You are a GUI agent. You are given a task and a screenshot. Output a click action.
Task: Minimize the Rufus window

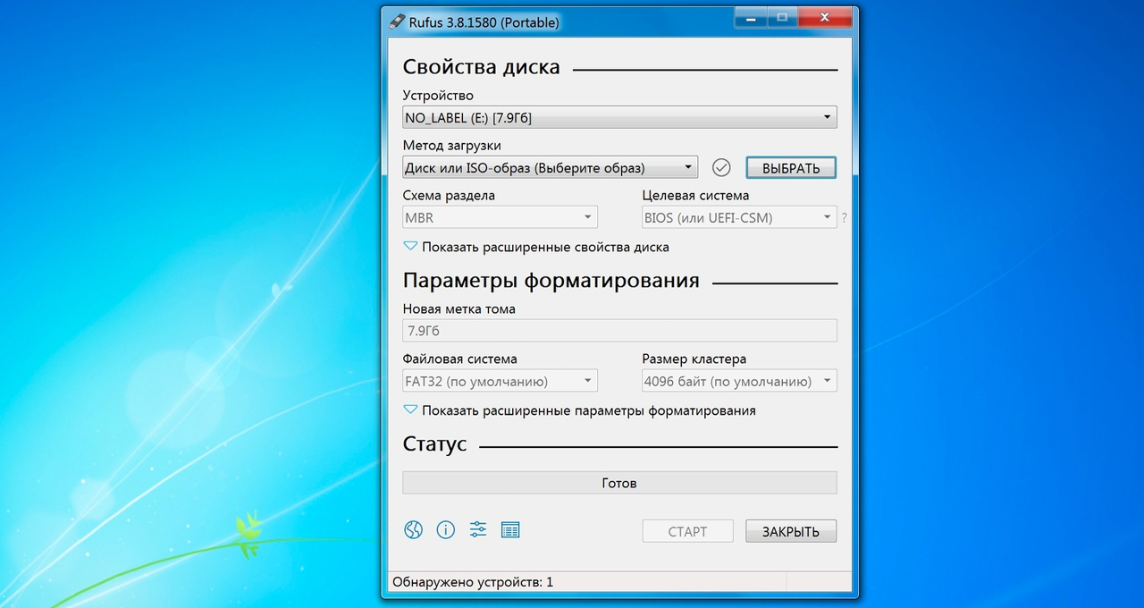click(750, 17)
